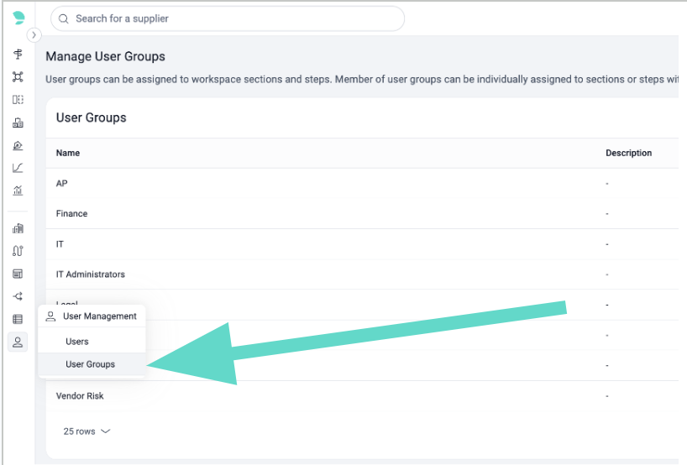Click the split-panel compare icon in sidebar
The height and width of the screenshot is (465, 687).
point(18,100)
